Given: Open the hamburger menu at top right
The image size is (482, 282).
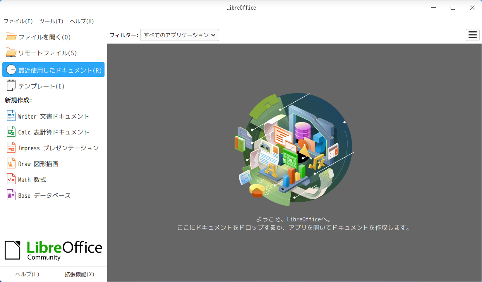Looking at the screenshot, I should pyautogui.click(x=472, y=35).
